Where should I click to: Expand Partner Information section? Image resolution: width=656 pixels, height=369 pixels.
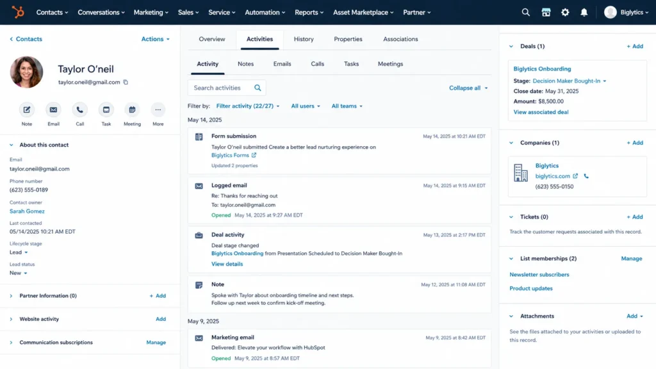[12, 296]
